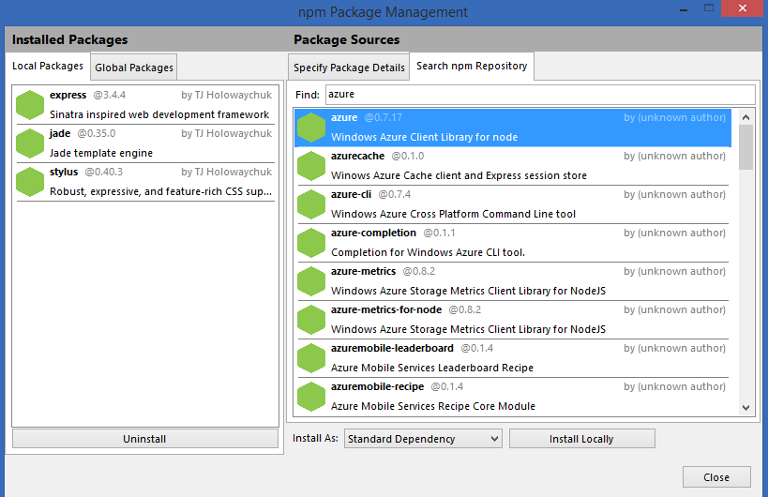768x497 pixels.
Task: Open the Specify Package Details tab
Action: click(x=349, y=68)
